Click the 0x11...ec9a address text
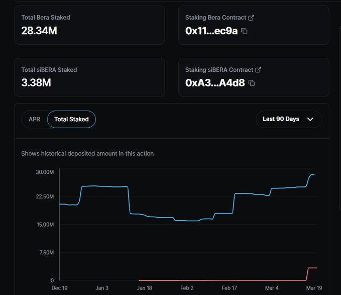This screenshot has width=341, height=295. tap(211, 31)
